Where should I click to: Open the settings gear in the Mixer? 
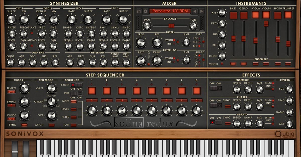[145, 11]
